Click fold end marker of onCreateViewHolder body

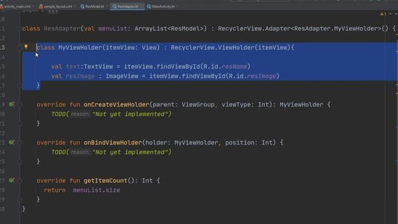19,124
